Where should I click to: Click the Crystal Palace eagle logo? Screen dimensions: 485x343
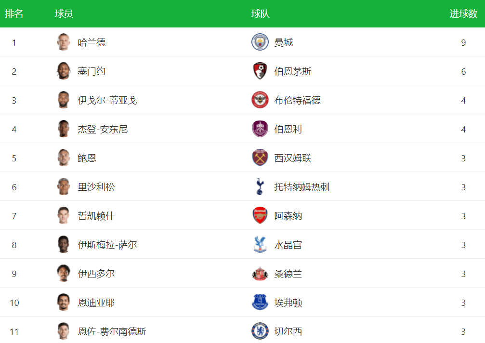260,245
